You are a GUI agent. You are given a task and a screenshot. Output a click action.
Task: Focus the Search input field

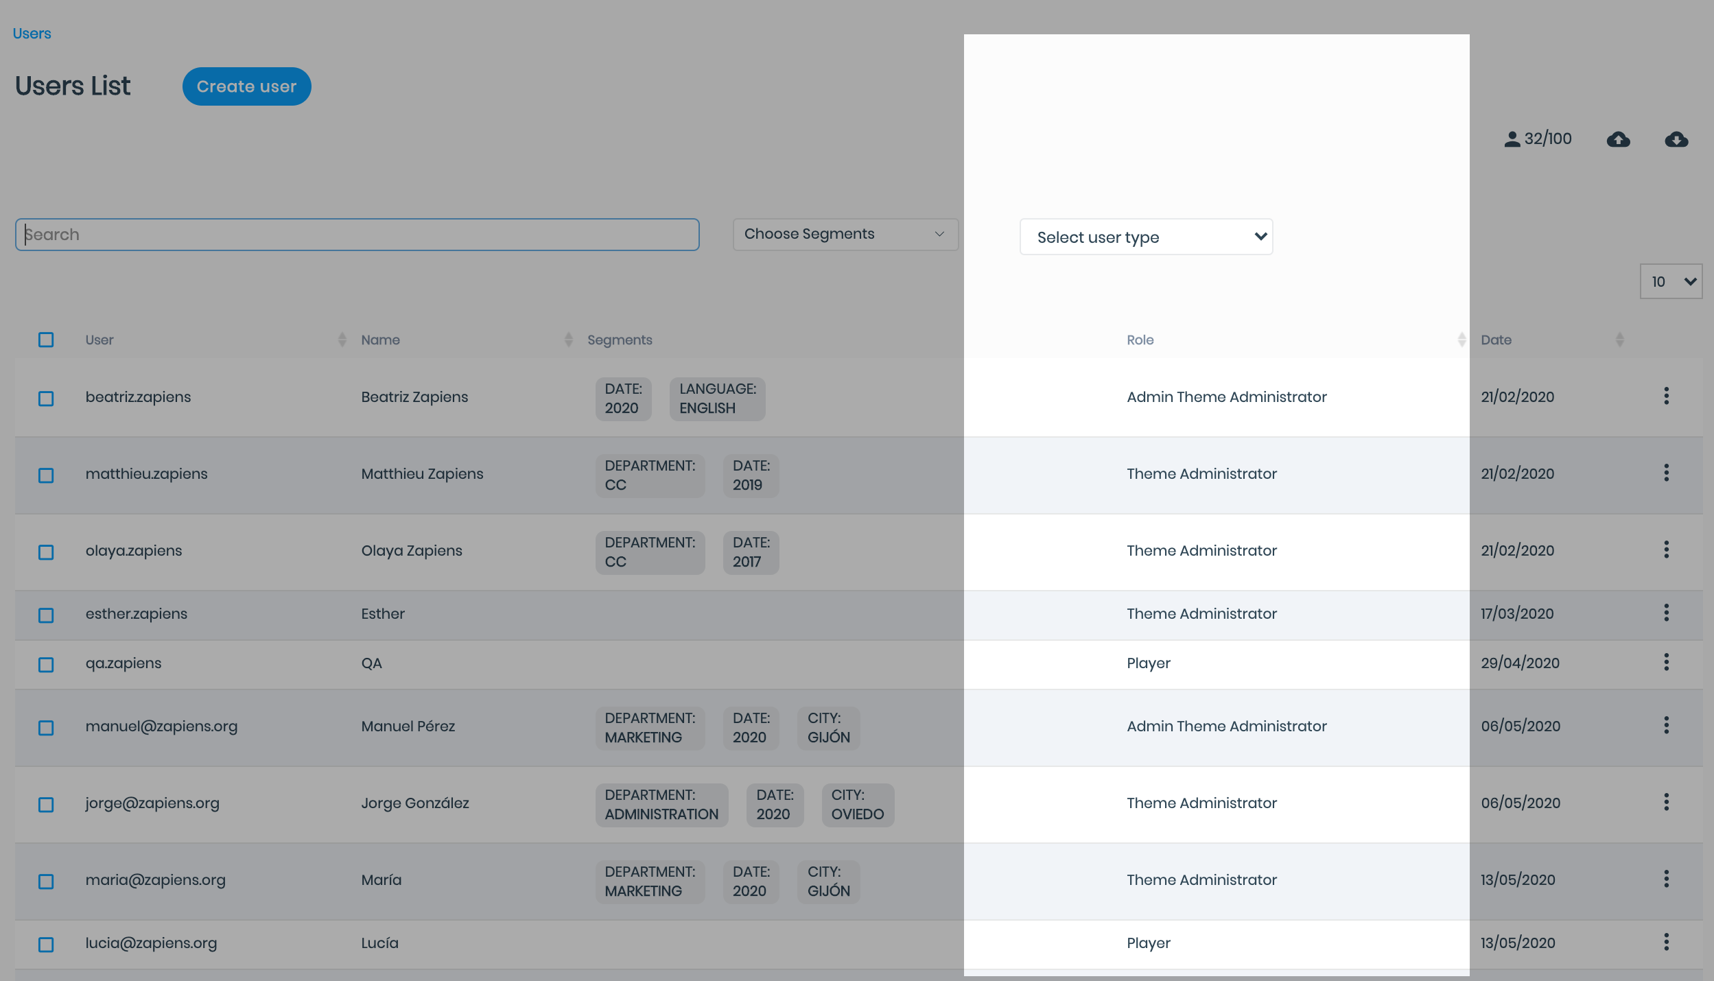click(357, 235)
